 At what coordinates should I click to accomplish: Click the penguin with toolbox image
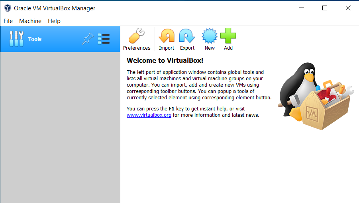tap(315, 97)
